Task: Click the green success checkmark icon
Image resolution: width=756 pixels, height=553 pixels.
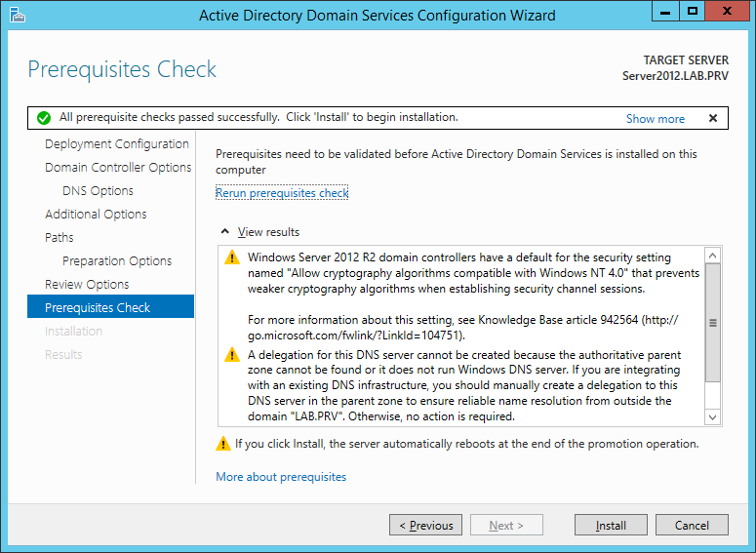Action: 44,118
